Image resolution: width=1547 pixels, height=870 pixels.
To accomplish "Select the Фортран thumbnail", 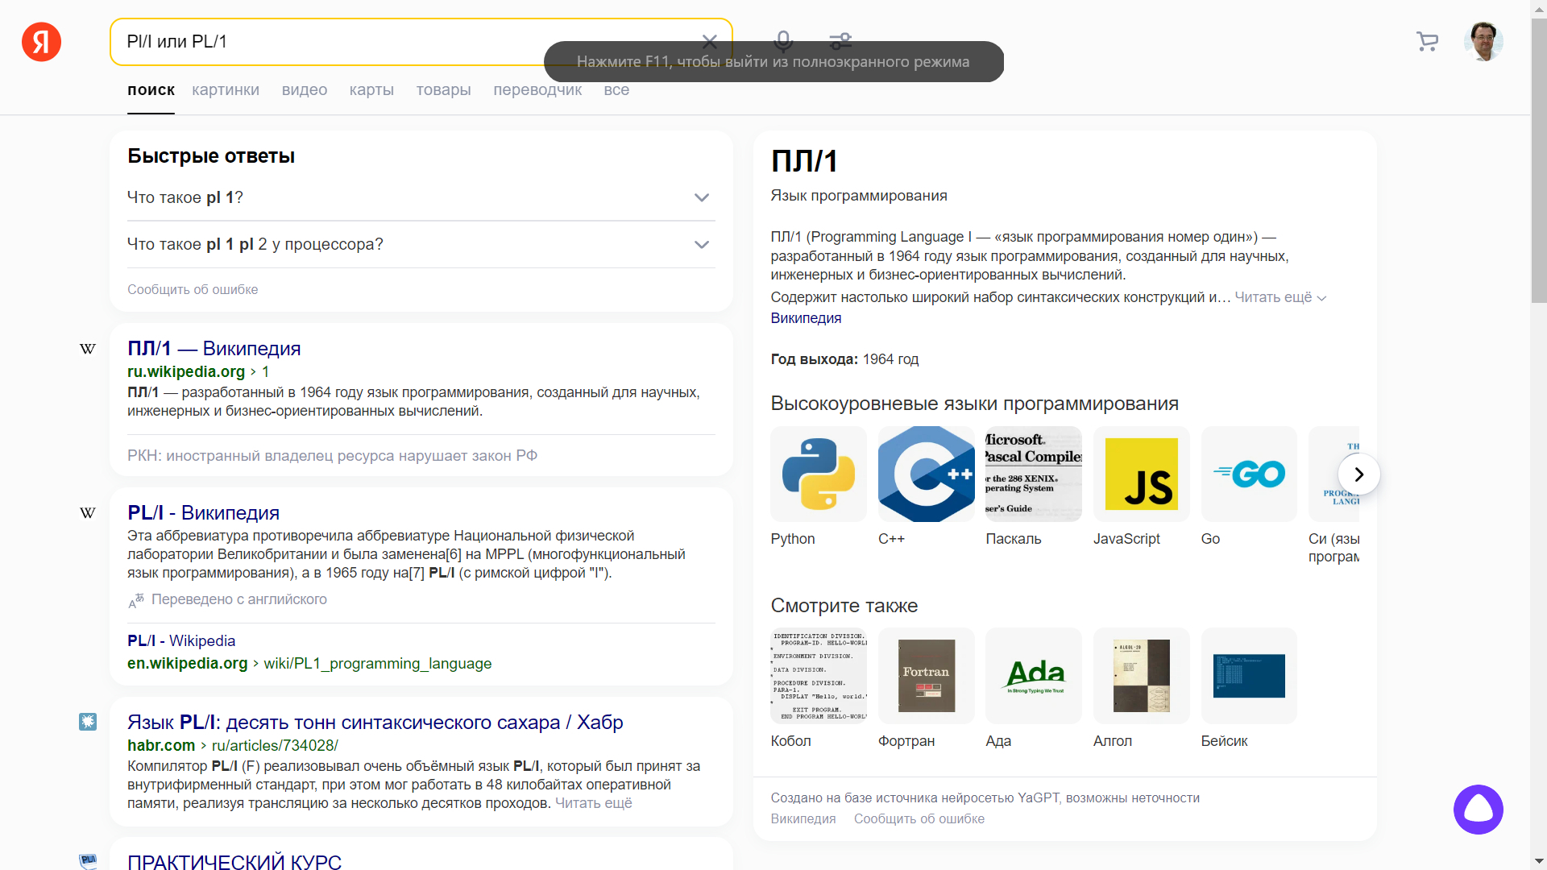I will (x=926, y=675).
